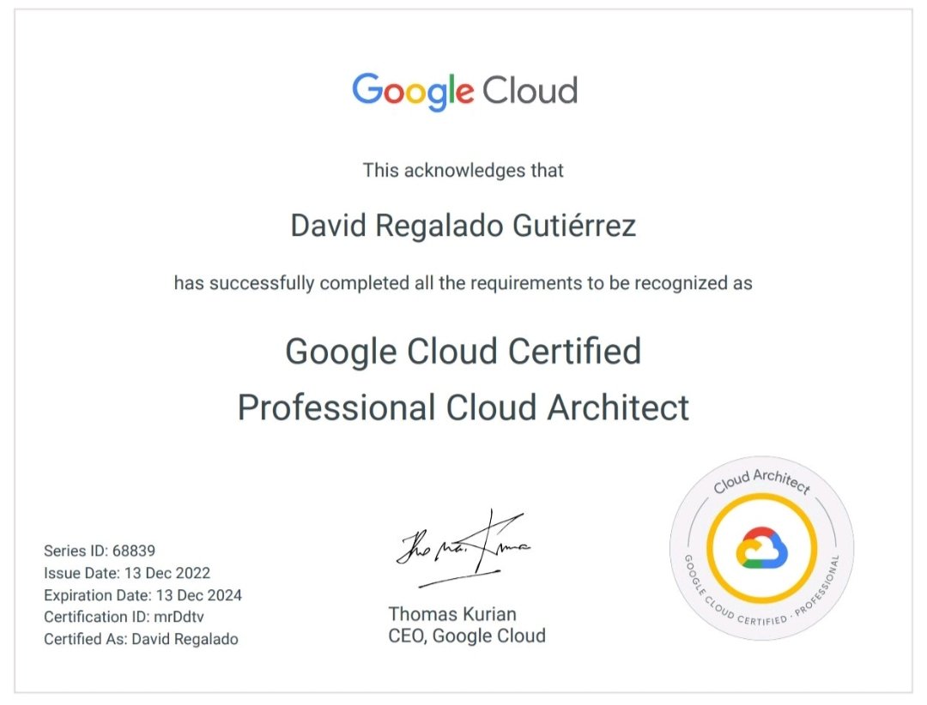Click 'Professional Cloud Architect' title
Screen dimensions: 927x705
point(463,407)
